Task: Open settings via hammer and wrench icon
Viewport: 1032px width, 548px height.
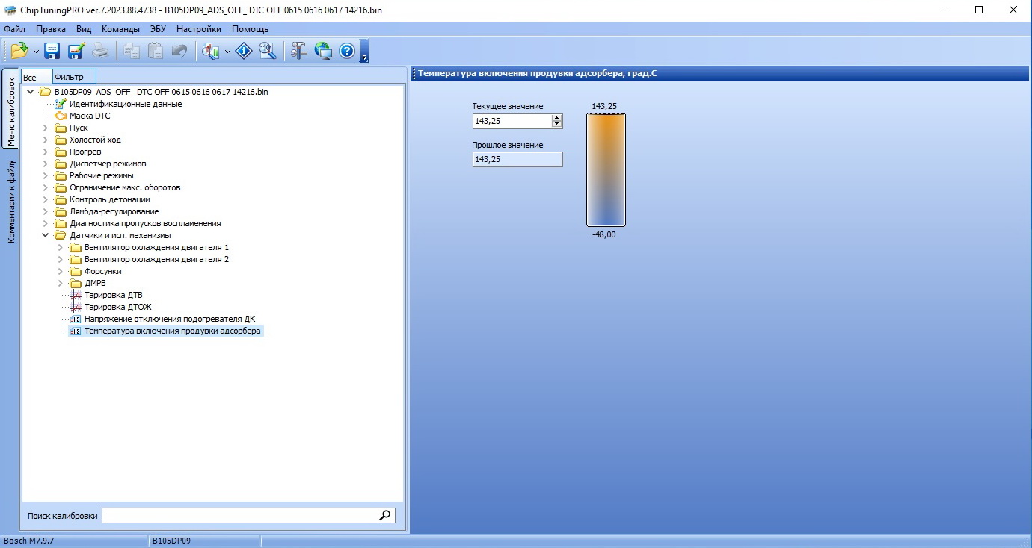Action: [x=299, y=51]
